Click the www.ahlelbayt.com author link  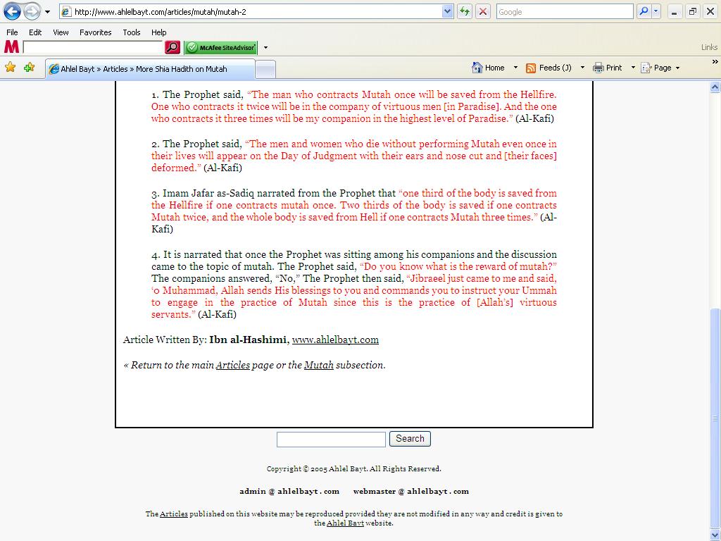pos(335,340)
